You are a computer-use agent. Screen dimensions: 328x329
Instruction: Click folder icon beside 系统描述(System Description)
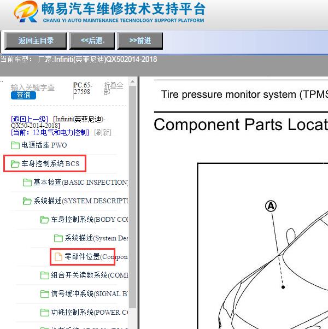point(58,238)
